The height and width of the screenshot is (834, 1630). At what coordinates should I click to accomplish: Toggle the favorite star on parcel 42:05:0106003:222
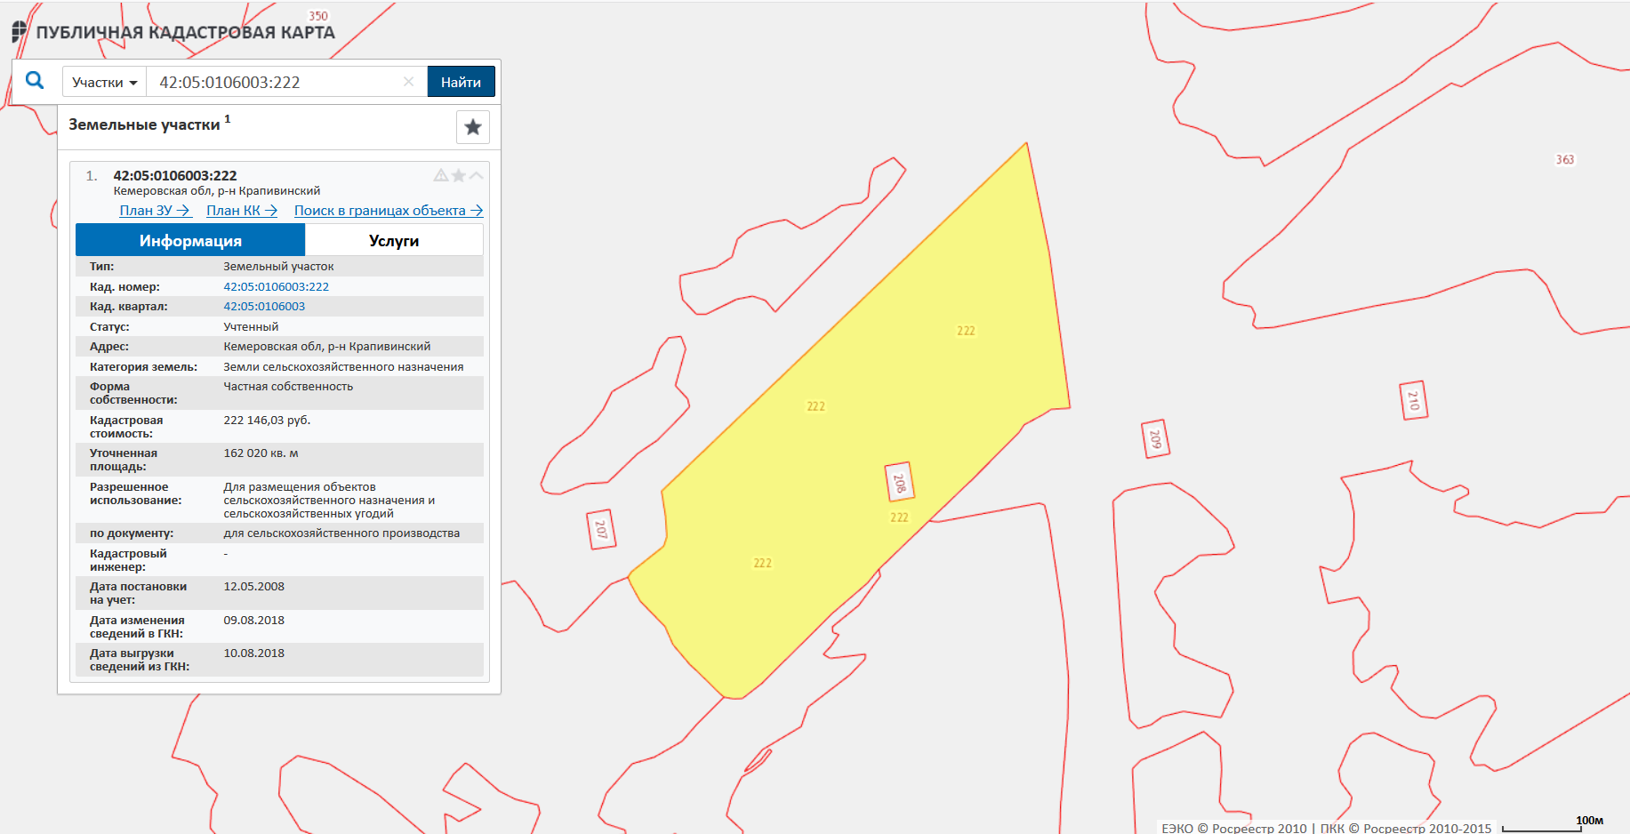tap(459, 176)
